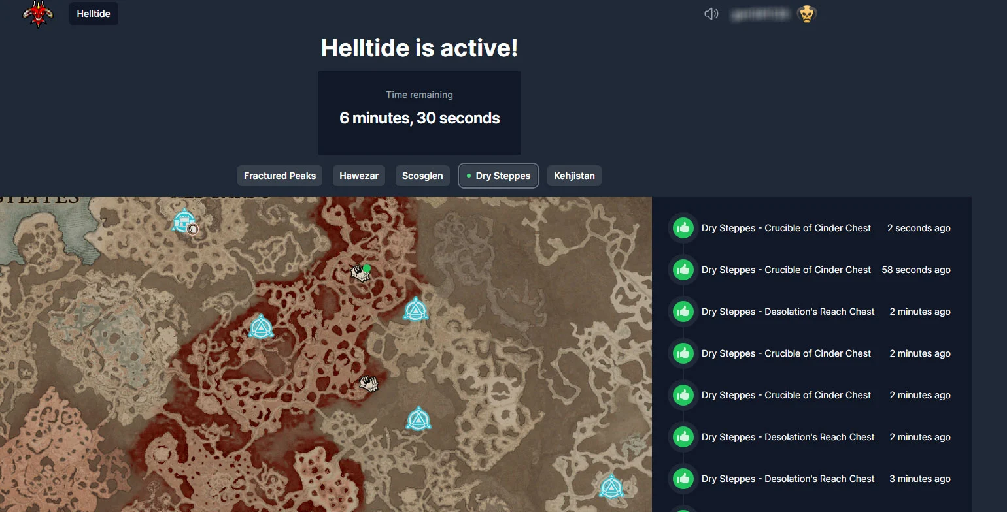Image resolution: width=1007 pixels, height=512 pixels.
Task: Click the chest marker without a green dot
Action: click(369, 383)
